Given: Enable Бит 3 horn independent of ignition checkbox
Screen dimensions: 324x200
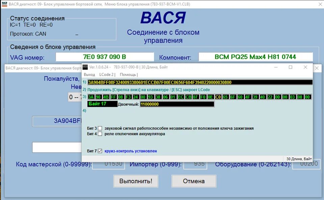Looking at the screenshot, I should [x=100, y=128].
